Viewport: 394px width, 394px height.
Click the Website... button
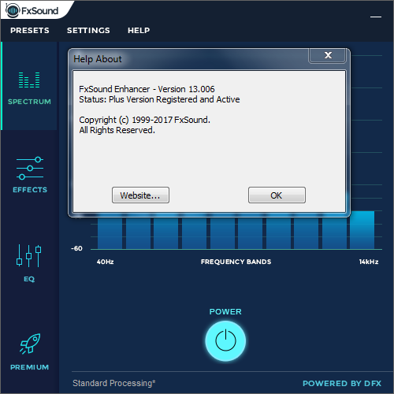point(140,195)
